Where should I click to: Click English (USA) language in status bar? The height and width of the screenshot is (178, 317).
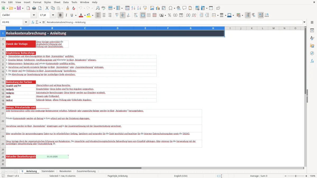click(x=181, y=176)
